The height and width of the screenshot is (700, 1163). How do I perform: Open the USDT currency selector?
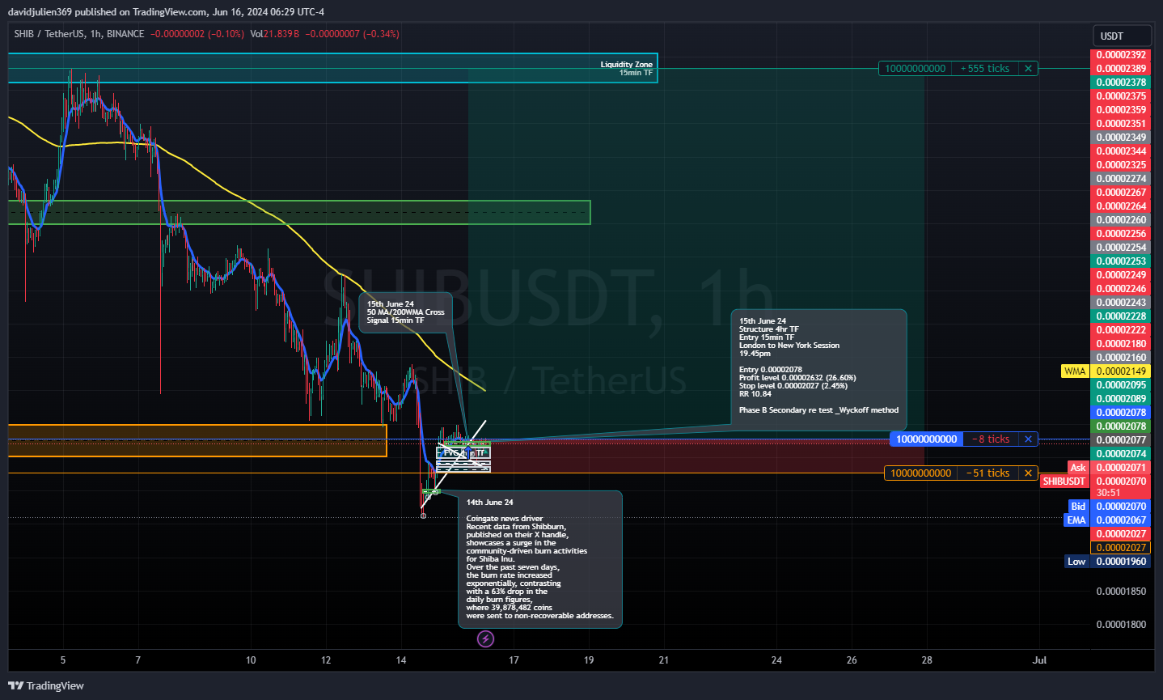tap(1122, 36)
